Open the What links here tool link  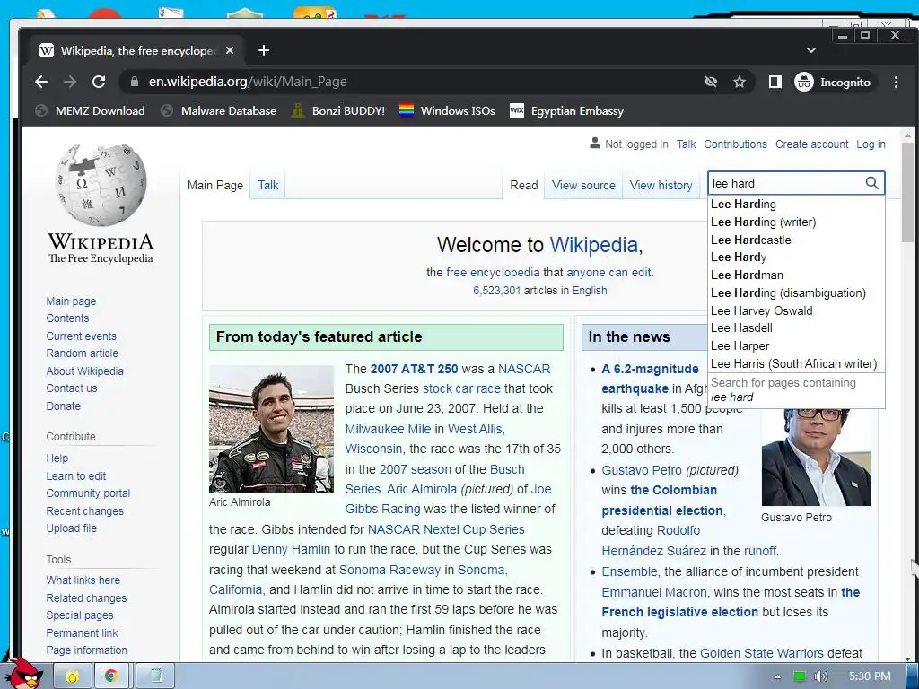[83, 580]
